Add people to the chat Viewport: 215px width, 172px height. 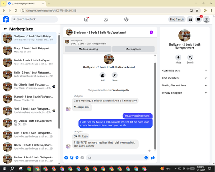point(103,75)
